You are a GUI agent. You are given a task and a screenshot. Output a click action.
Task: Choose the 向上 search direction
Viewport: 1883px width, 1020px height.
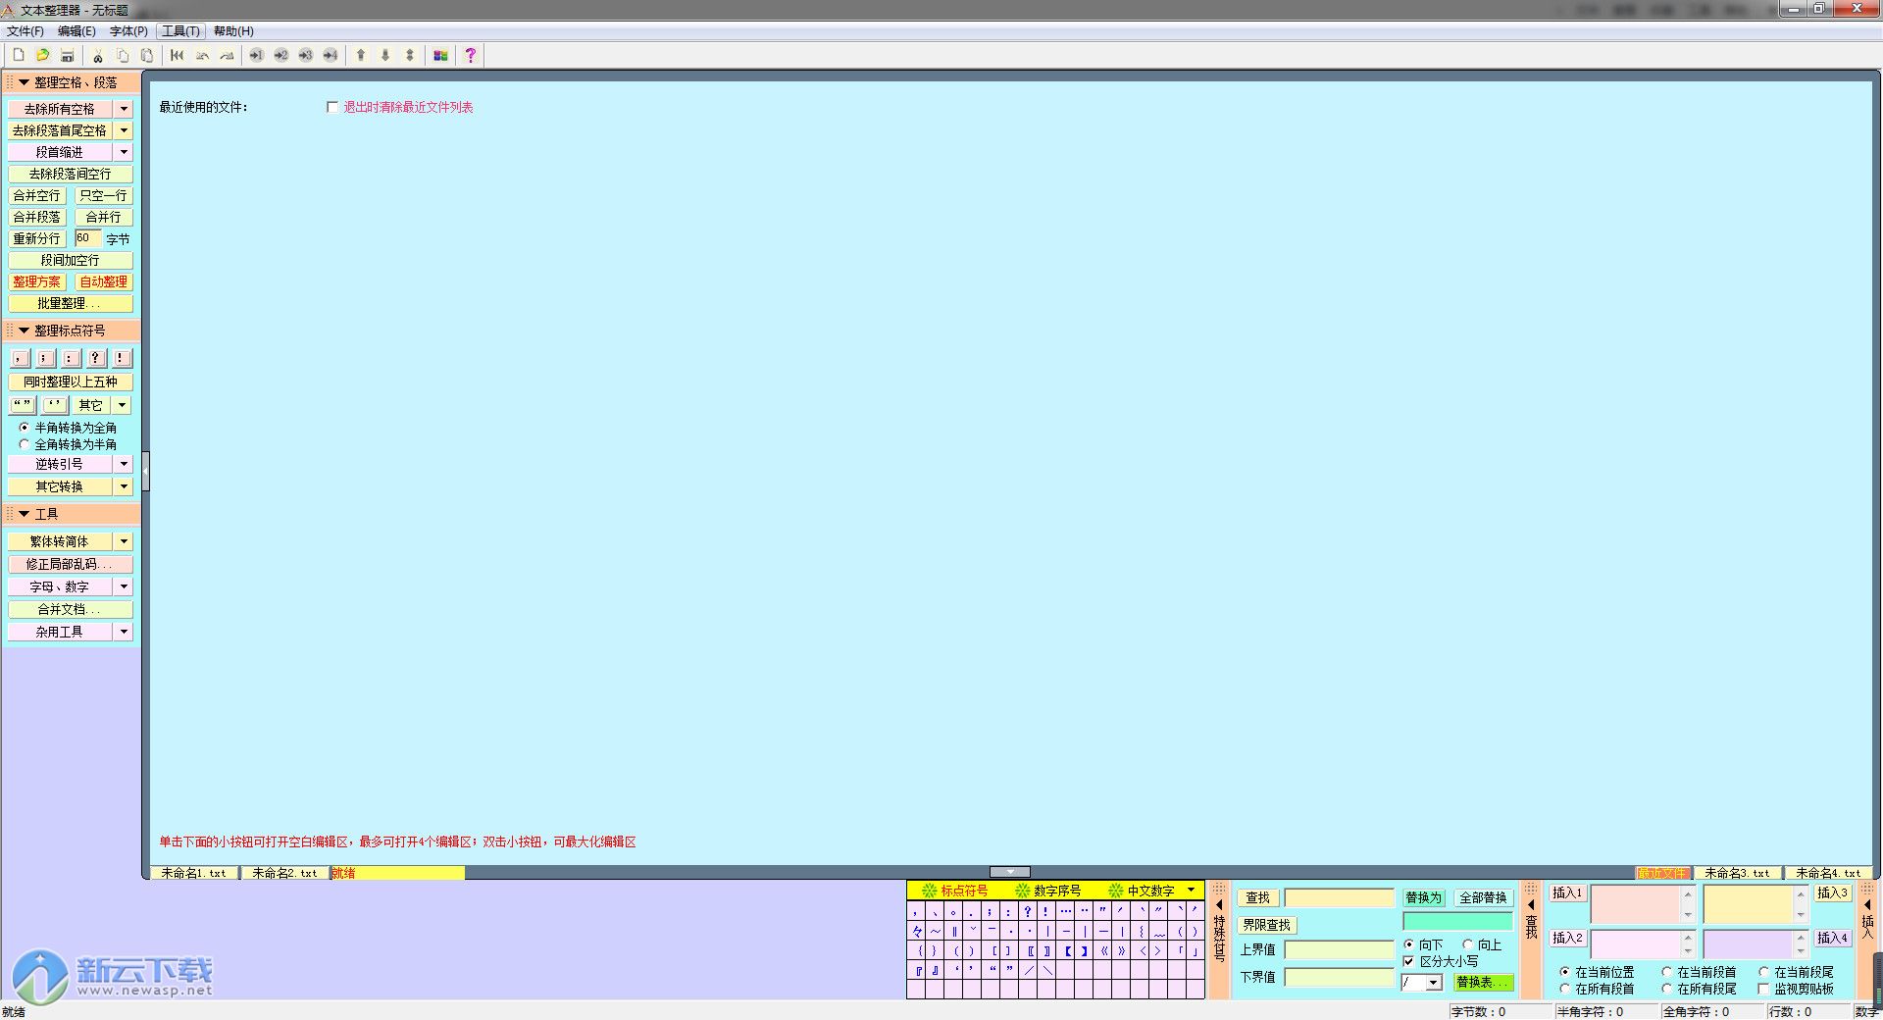pyautogui.click(x=1468, y=944)
